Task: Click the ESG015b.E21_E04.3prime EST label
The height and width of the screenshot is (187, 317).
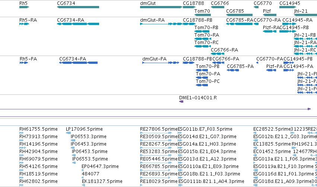Action: click(x=207, y=152)
